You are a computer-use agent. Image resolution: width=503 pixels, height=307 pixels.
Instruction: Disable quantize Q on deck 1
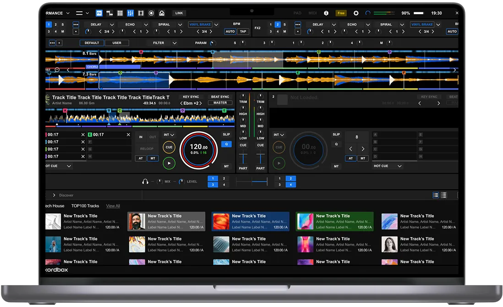click(226, 144)
